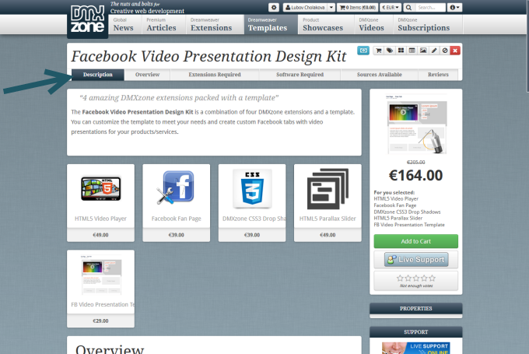Go to Global News menu
This screenshot has width=529, height=354.
point(124,24)
